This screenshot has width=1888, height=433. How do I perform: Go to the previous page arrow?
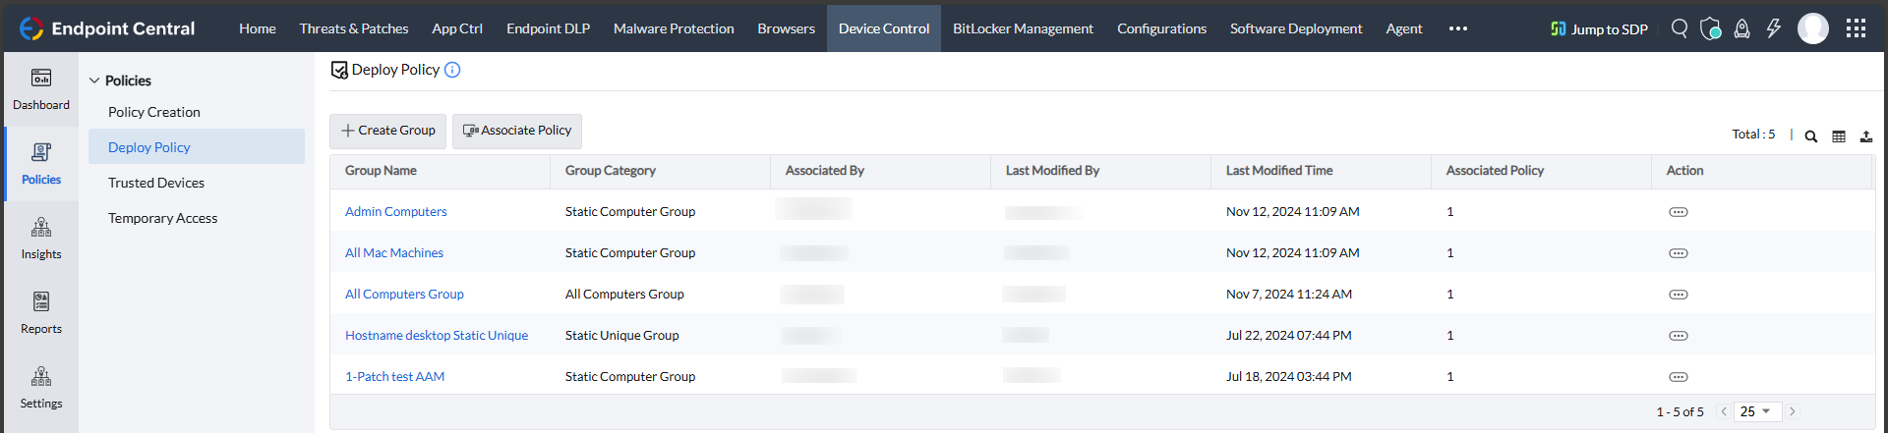[x=1724, y=411]
